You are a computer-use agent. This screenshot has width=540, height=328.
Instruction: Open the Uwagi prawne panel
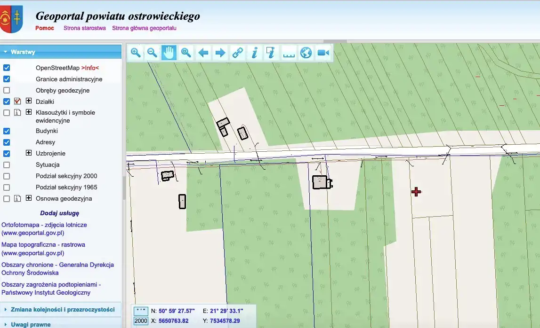tap(31, 324)
